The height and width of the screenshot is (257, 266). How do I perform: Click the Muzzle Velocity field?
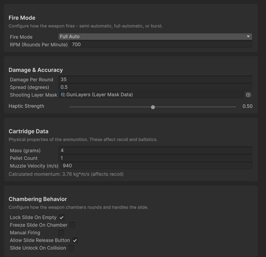(156, 166)
